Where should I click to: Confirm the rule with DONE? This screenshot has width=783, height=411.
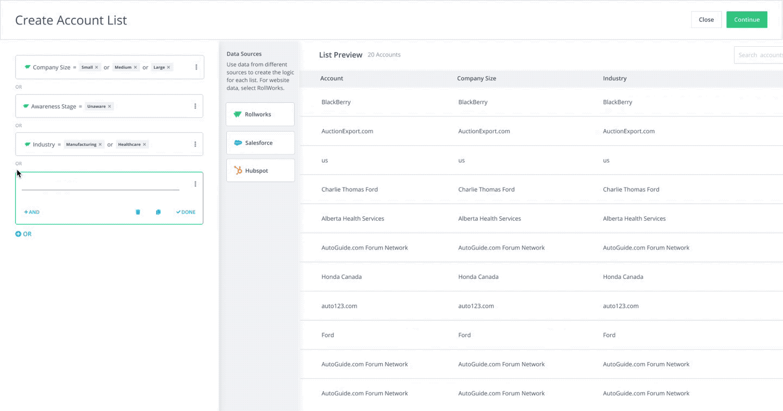coord(185,212)
